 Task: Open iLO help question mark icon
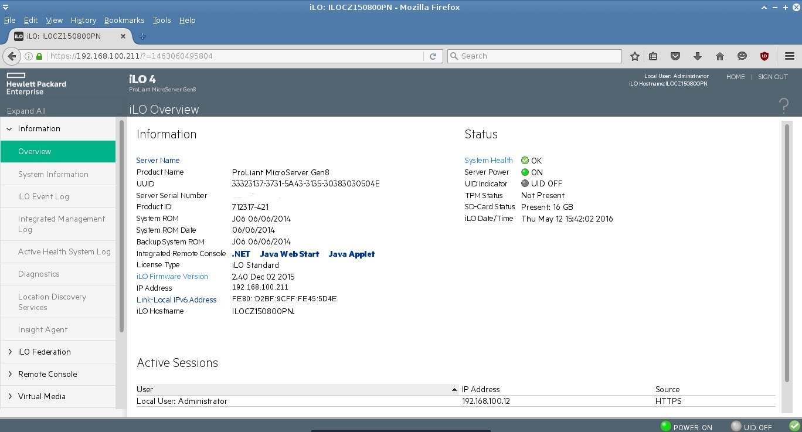coord(784,106)
